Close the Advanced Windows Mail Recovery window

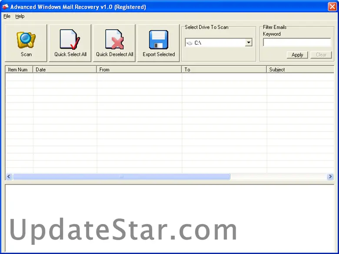(332, 7)
